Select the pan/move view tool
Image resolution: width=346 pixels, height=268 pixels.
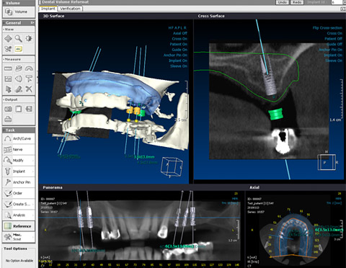[8, 38]
